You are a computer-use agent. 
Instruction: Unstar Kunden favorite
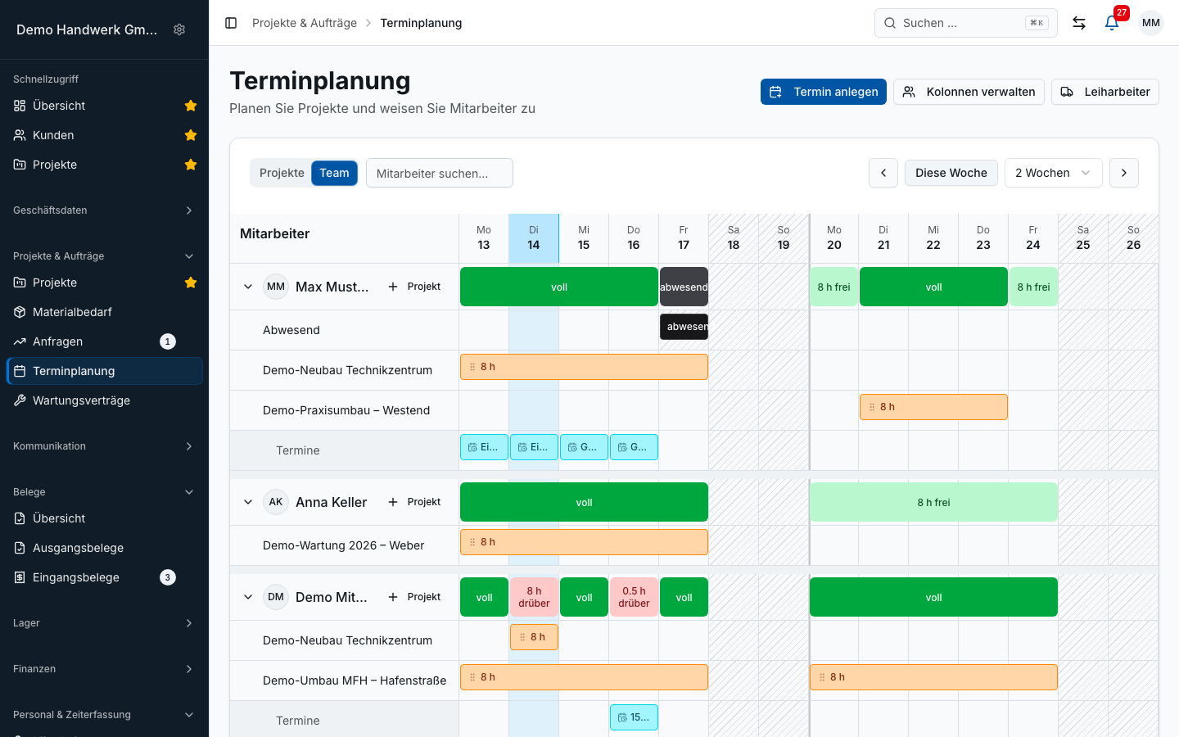tap(191, 135)
